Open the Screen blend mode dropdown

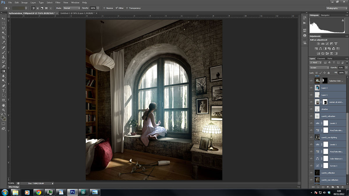319,68
